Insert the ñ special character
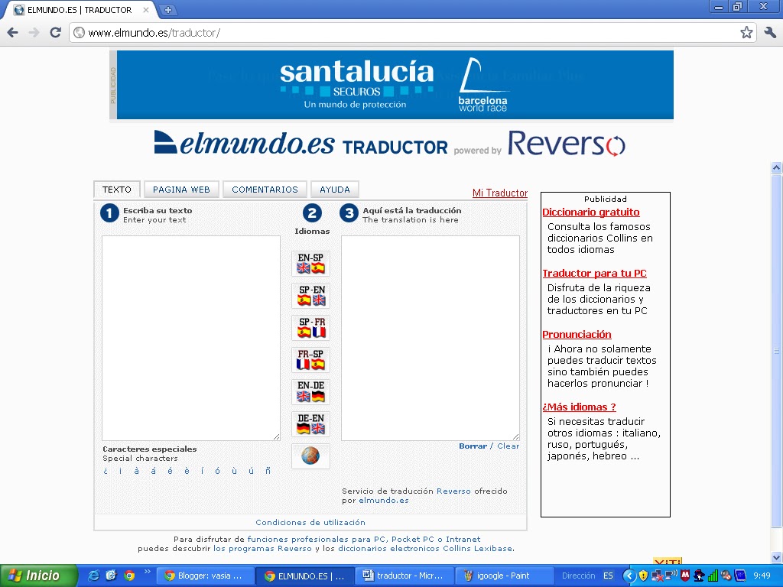Image resolution: width=783 pixels, height=587 pixels. click(x=268, y=471)
